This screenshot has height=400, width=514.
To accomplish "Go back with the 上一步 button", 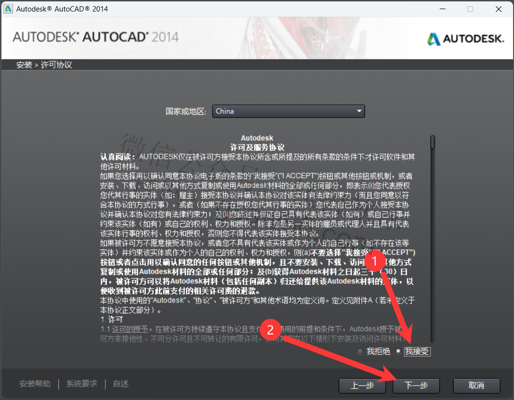I will 362,385.
